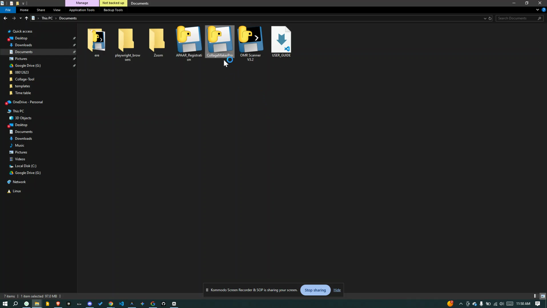The height and width of the screenshot is (308, 547).
Task: Expand the ribbon with the chevron
Action: pyautogui.click(x=537, y=10)
